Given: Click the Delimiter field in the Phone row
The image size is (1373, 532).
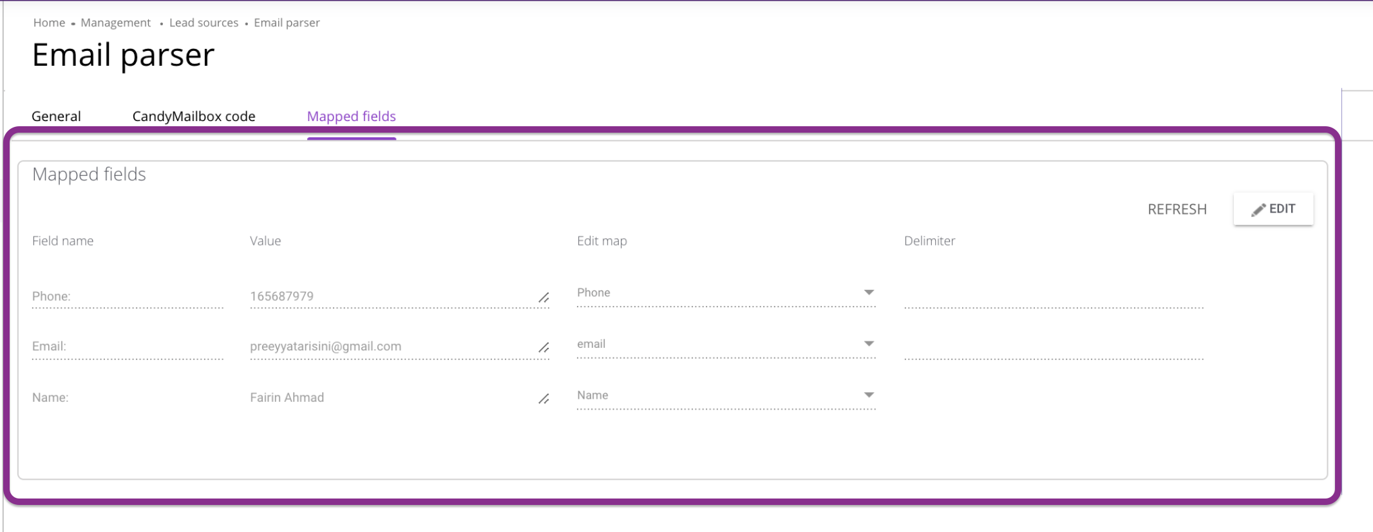Looking at the screenshot, I should [1054, 296].
